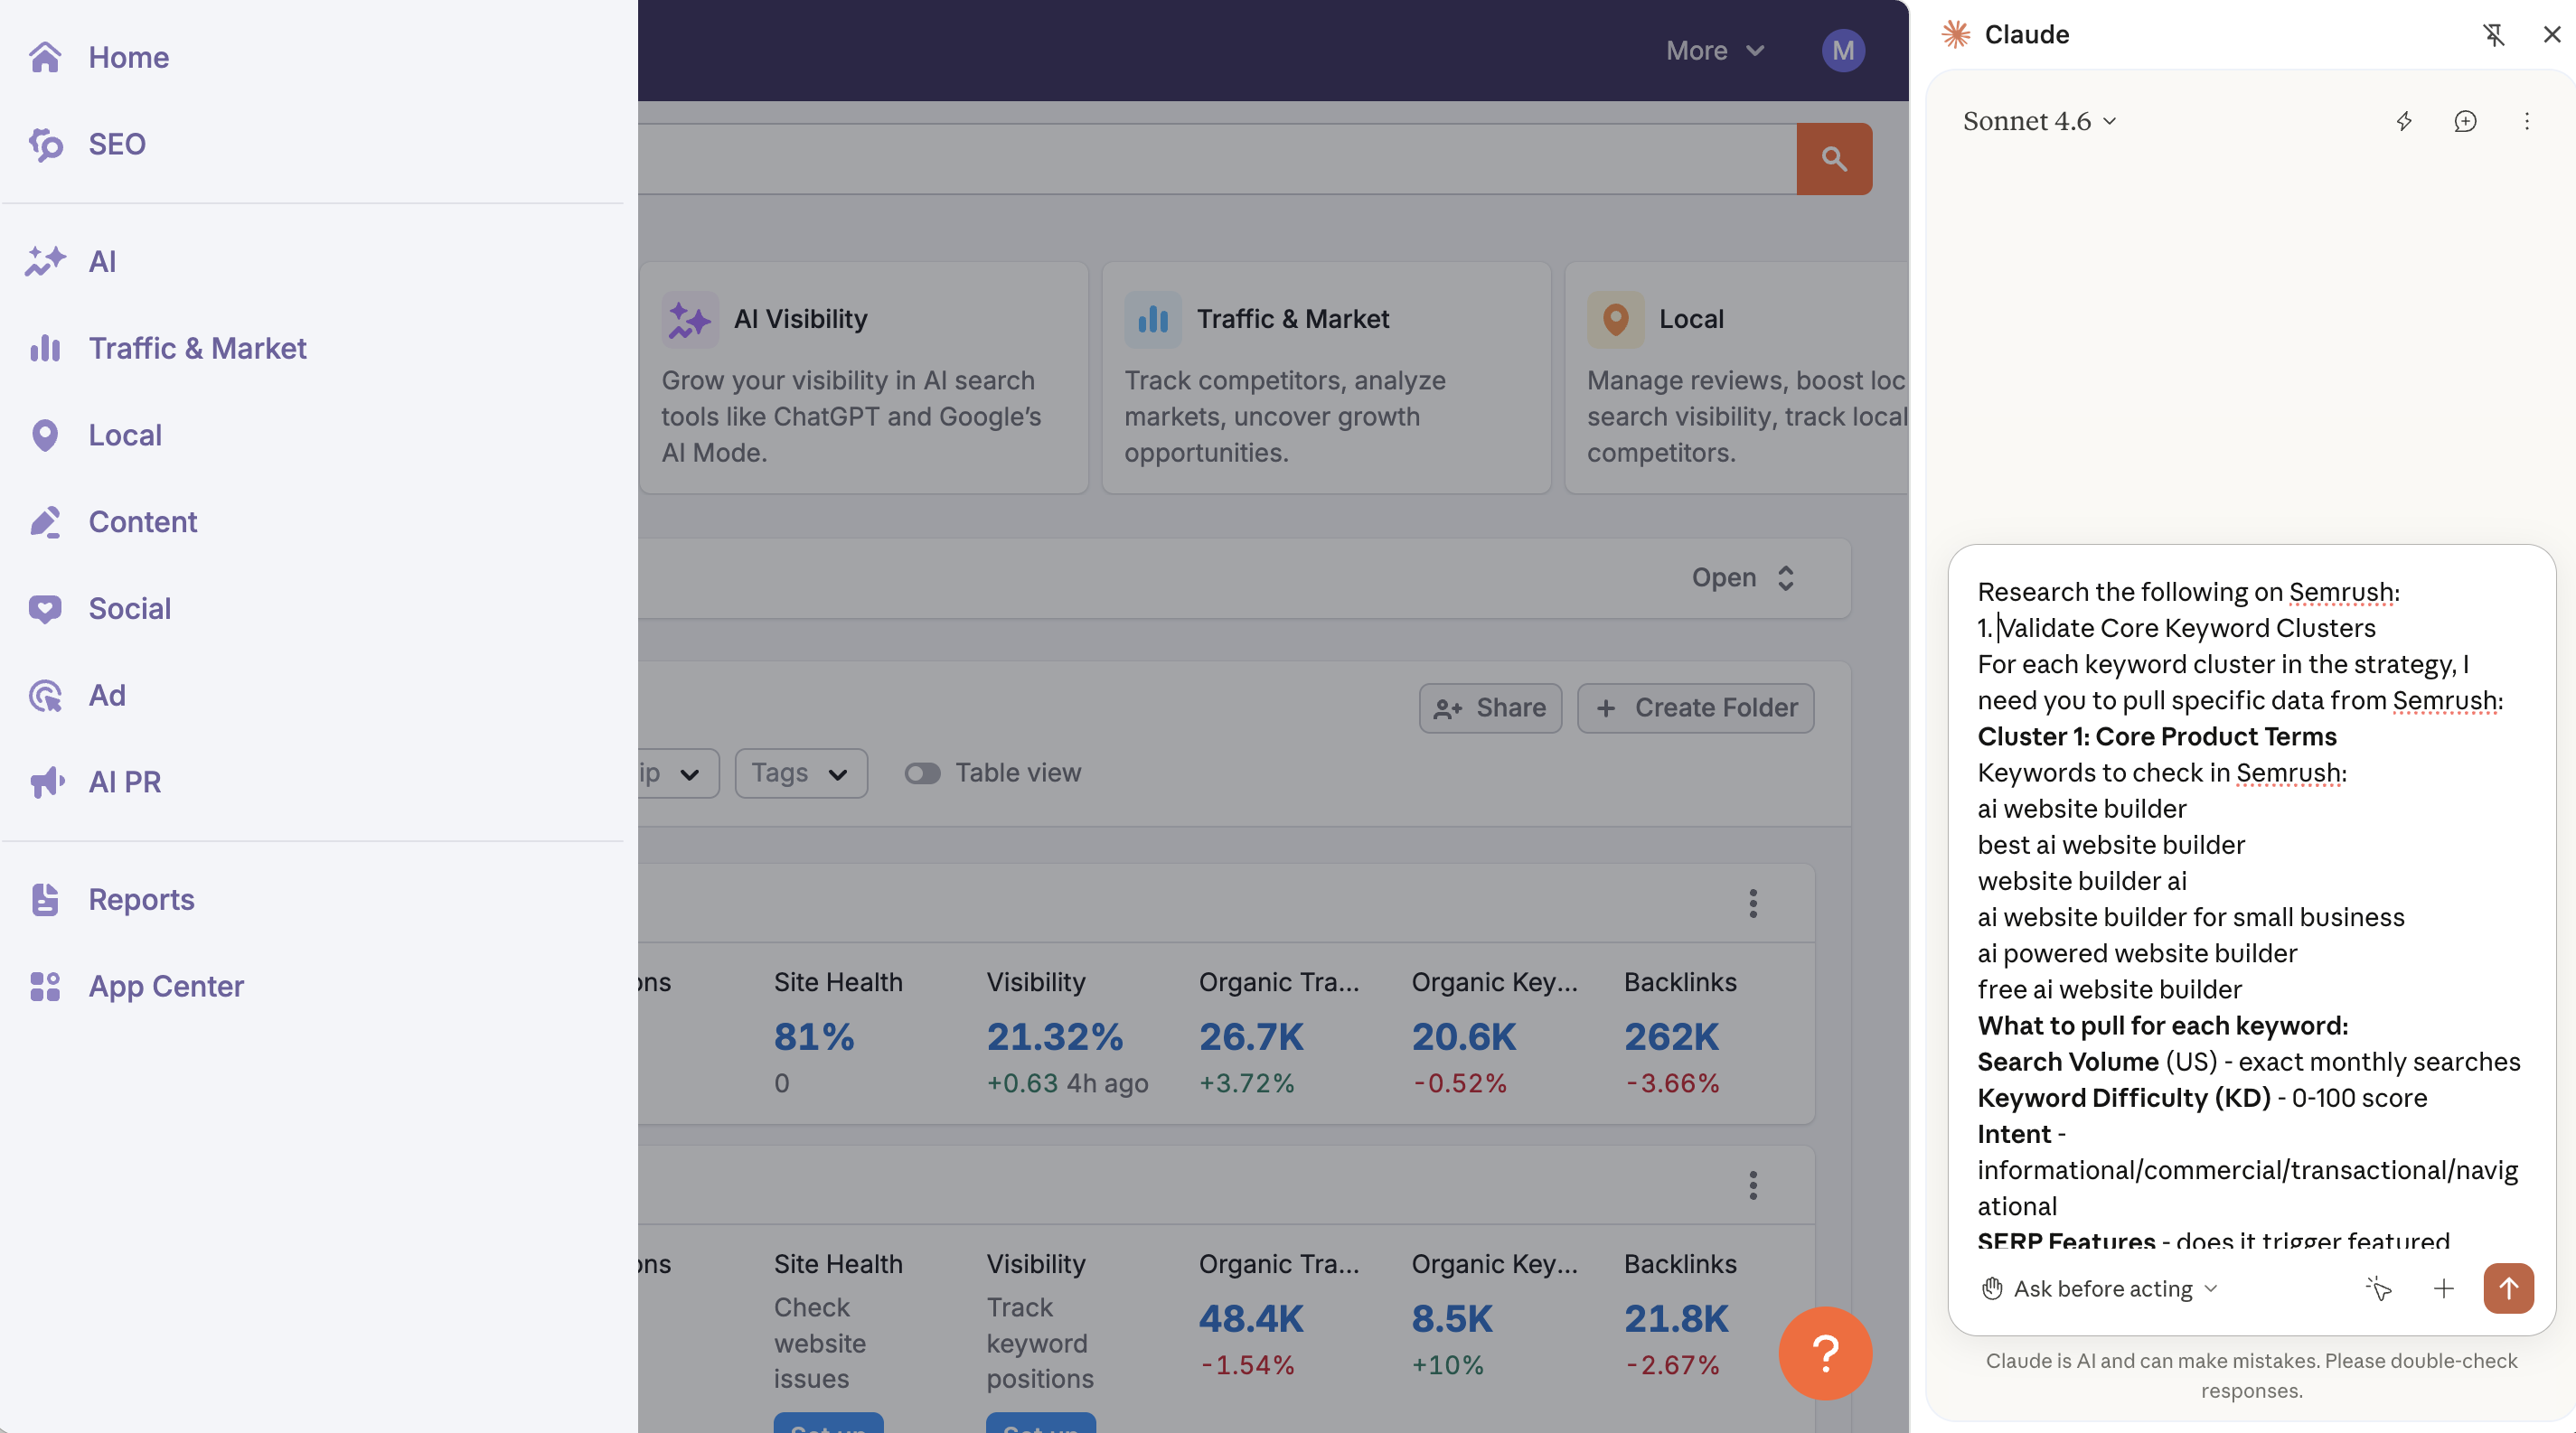Click the cursor pointer icon in prompt box
Image resolution: width=2576 pixels, height=1433 pixels.
[2378, 1288]
